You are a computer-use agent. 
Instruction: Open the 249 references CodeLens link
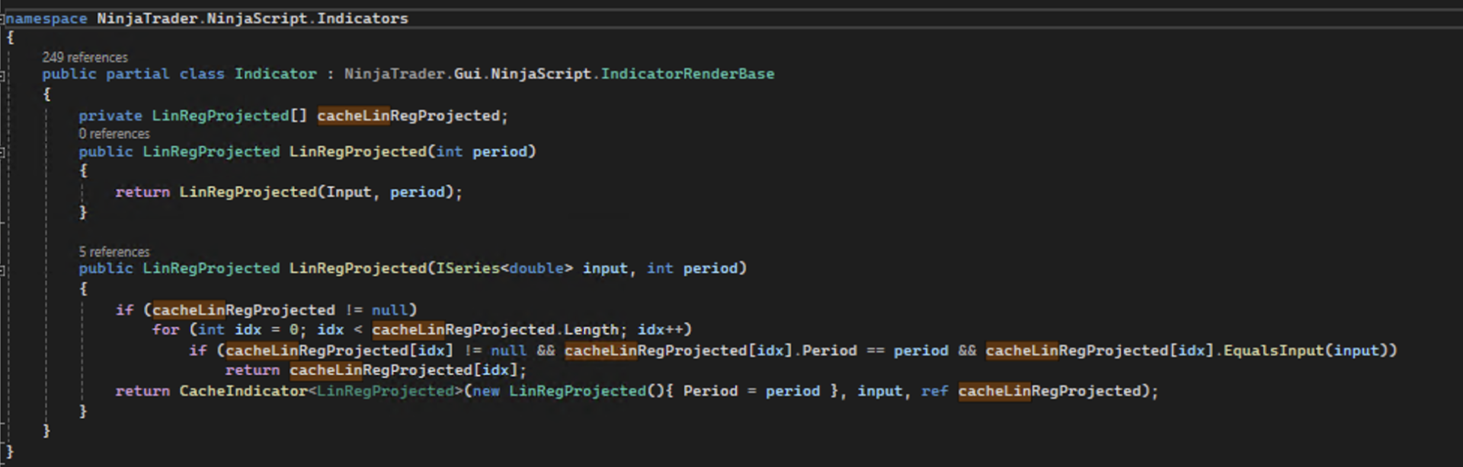point(85,57)
